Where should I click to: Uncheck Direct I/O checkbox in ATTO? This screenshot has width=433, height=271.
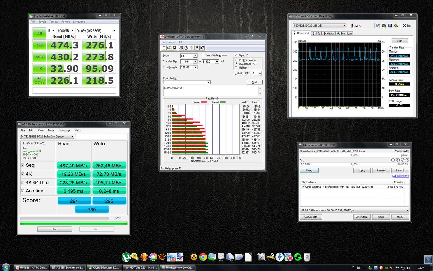pos(236,55)
